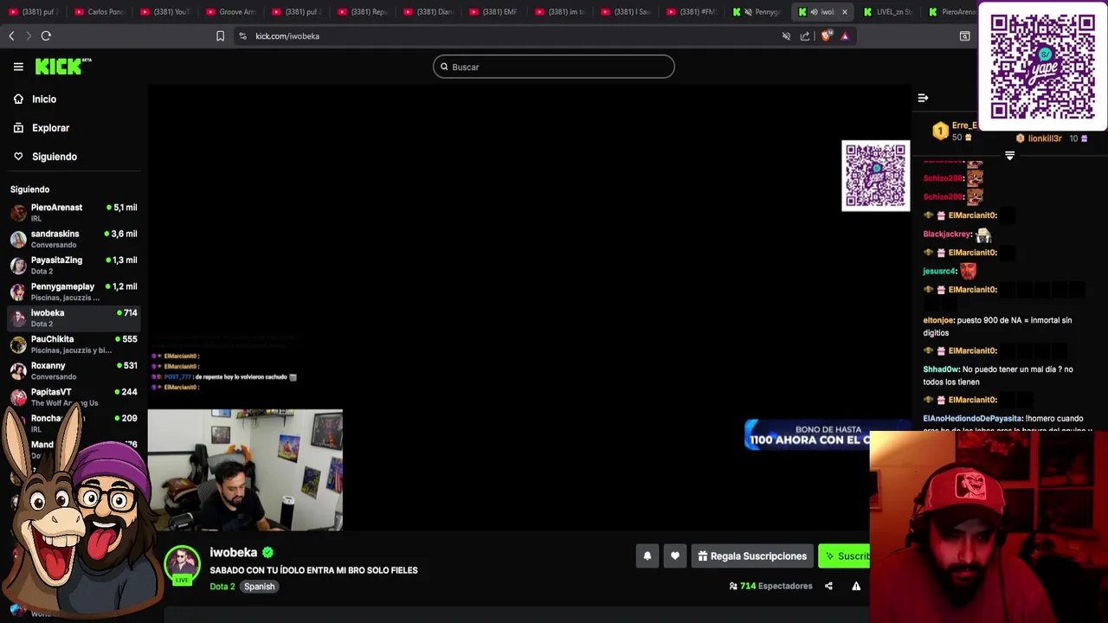1108x623 pixels.
Task: Click the Buscar search field
Action: [x=554, y=67]
